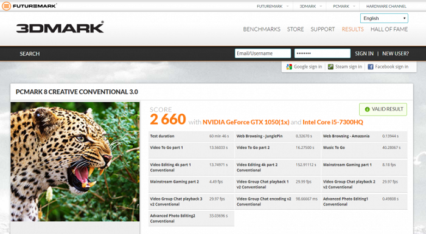
Task: Click the Google sign in link text
Action: (x=308, y=66)
